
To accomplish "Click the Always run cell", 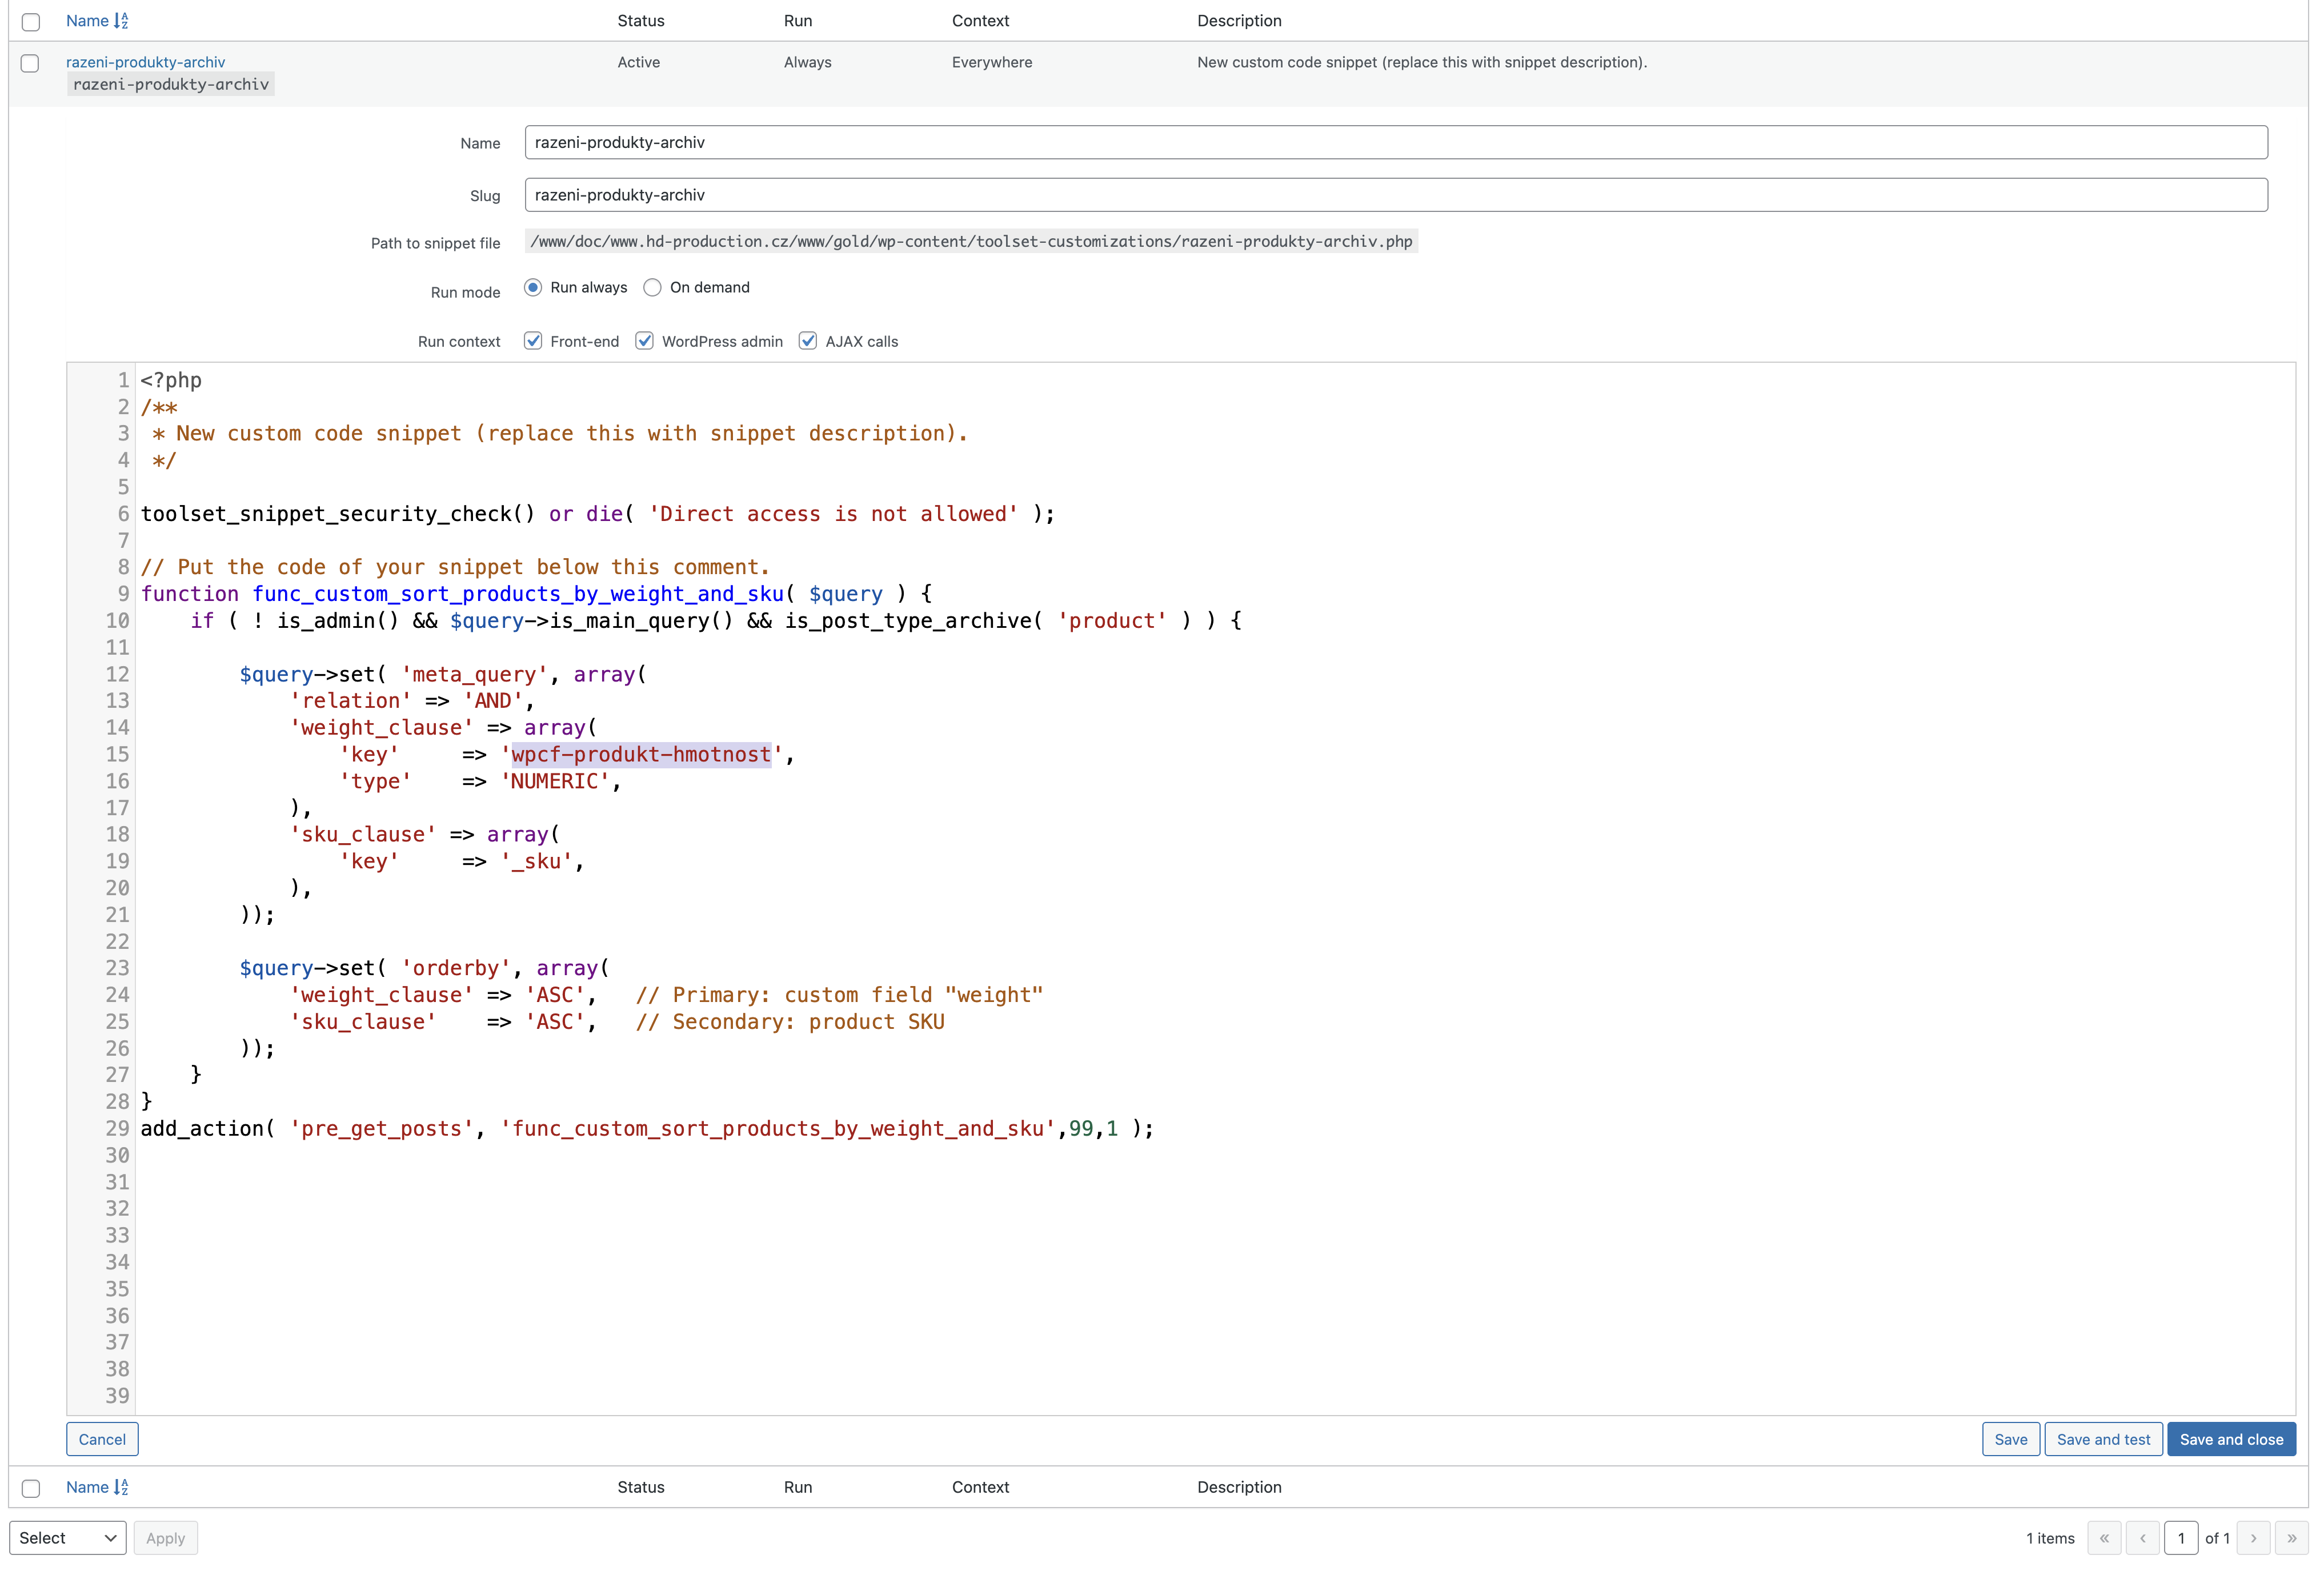I will coord(807,62).
